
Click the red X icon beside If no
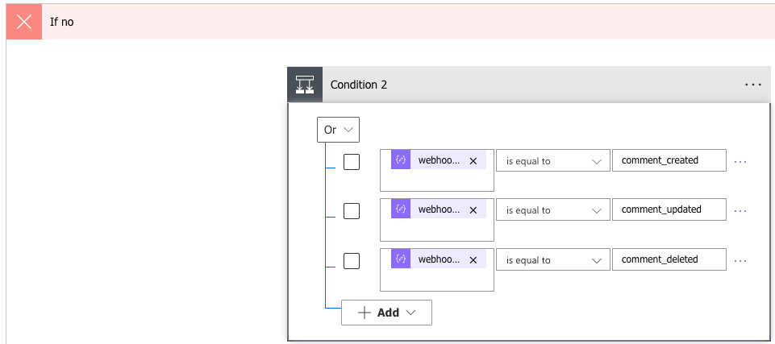(x=24, y=22)
